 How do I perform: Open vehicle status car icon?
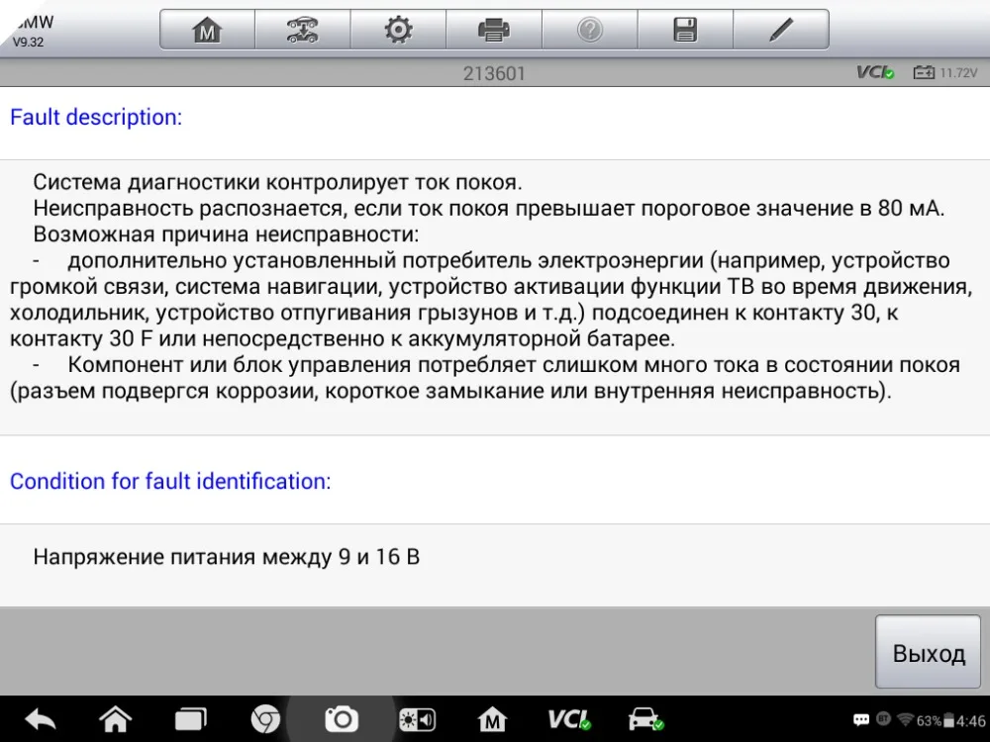[x=645, y=719]
